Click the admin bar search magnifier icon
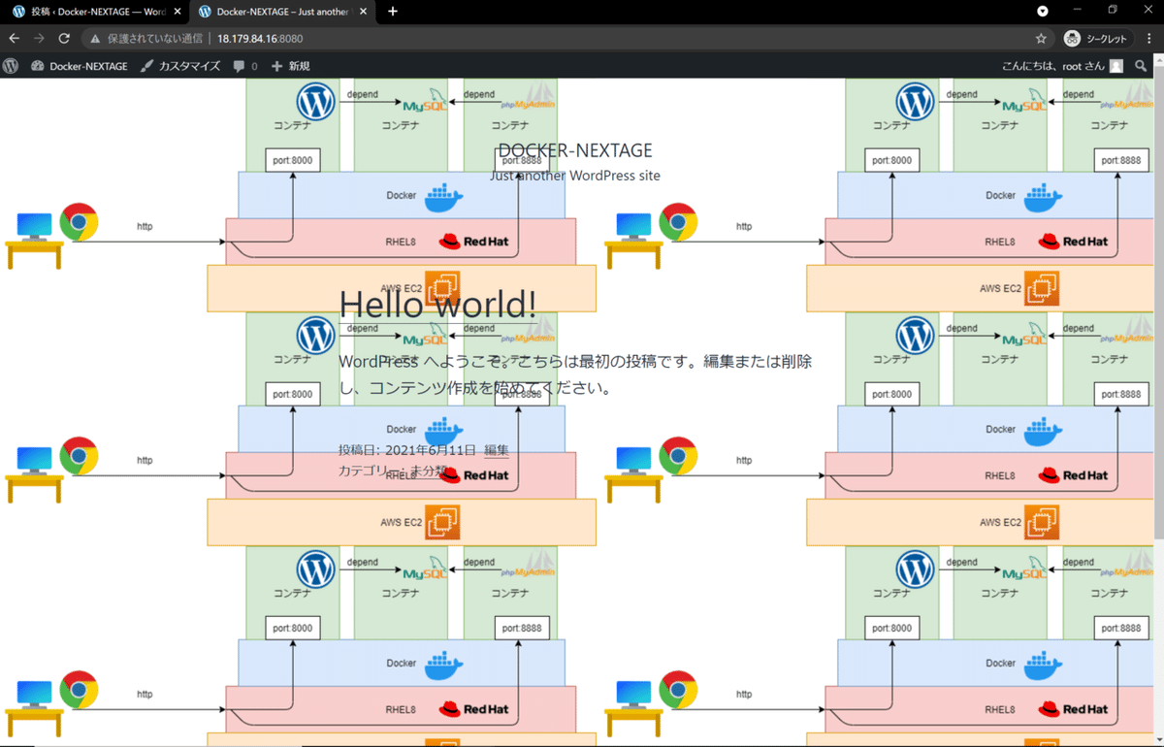 1141,66
